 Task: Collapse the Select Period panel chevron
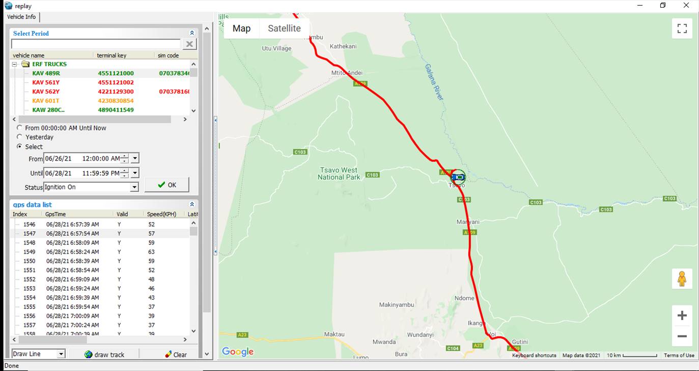coord(192,32)
